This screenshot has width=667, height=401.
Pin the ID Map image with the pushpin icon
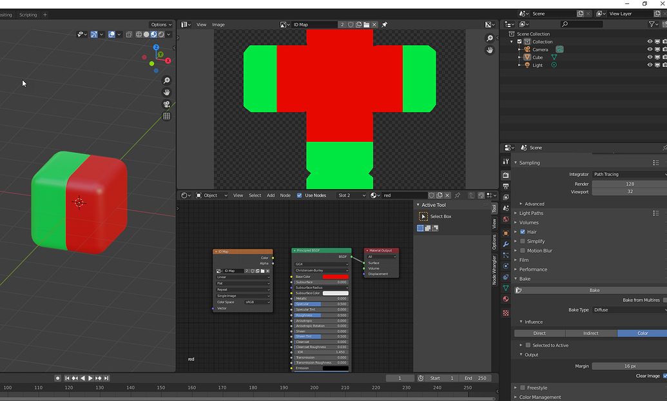[x=384, y=24]
